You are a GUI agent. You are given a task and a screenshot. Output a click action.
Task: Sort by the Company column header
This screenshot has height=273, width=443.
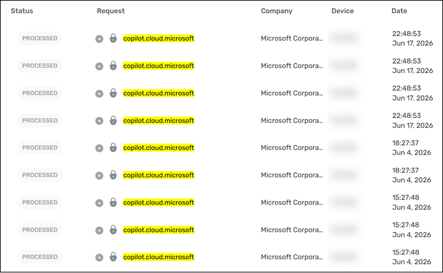pyautogui.click(x=276, y=11)
